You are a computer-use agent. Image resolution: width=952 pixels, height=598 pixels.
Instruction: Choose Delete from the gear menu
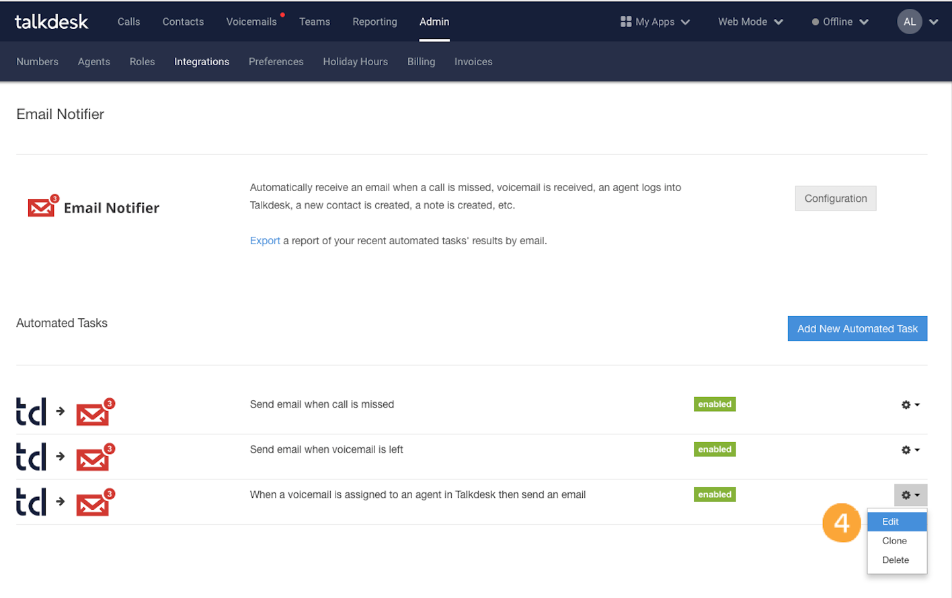click(897, 560)
